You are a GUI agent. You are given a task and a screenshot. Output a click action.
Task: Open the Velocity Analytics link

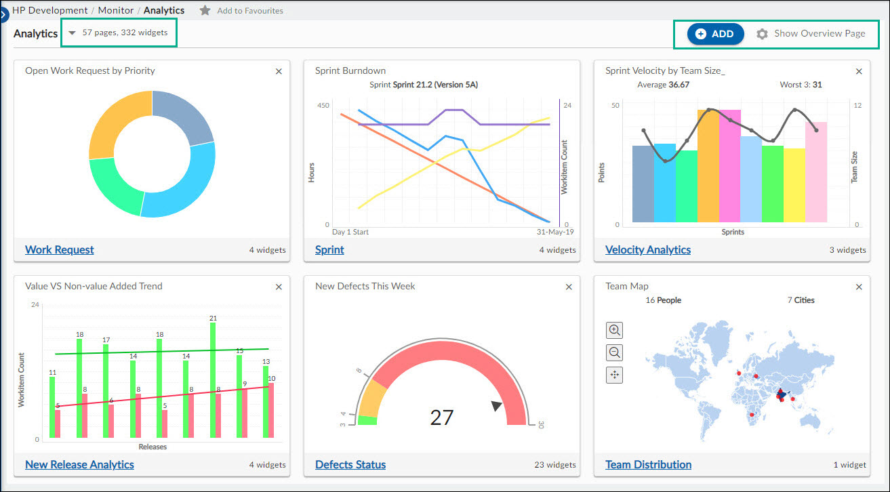click(647, 249)
